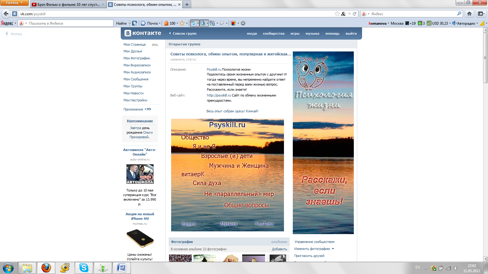Open Yandex bookmarks star in toolbar
This screenshot has height=274, width=488.
(x=182, y=23)
